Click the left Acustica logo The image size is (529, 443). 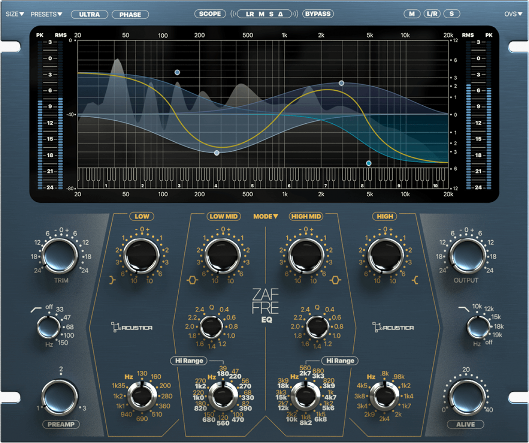[132, 328]
